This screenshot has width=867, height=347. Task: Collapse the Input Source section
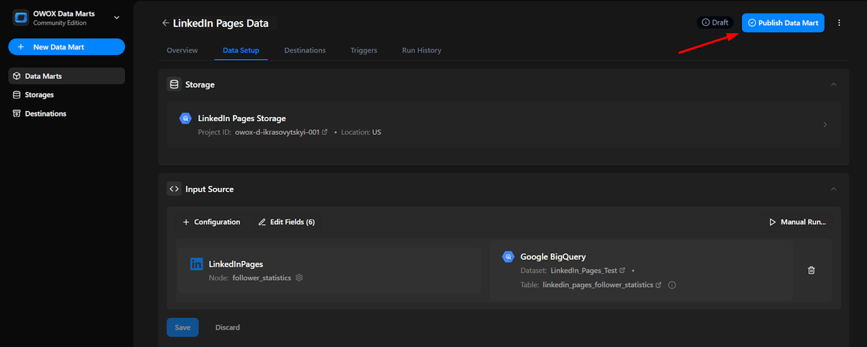(833, 189)
